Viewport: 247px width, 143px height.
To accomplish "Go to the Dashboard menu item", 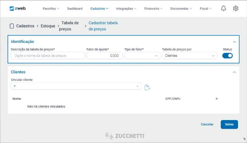I will click(x=75, y=9).
